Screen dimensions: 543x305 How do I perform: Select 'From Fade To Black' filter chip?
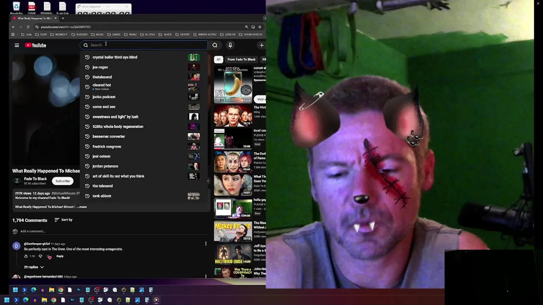(x=241, y=59)
